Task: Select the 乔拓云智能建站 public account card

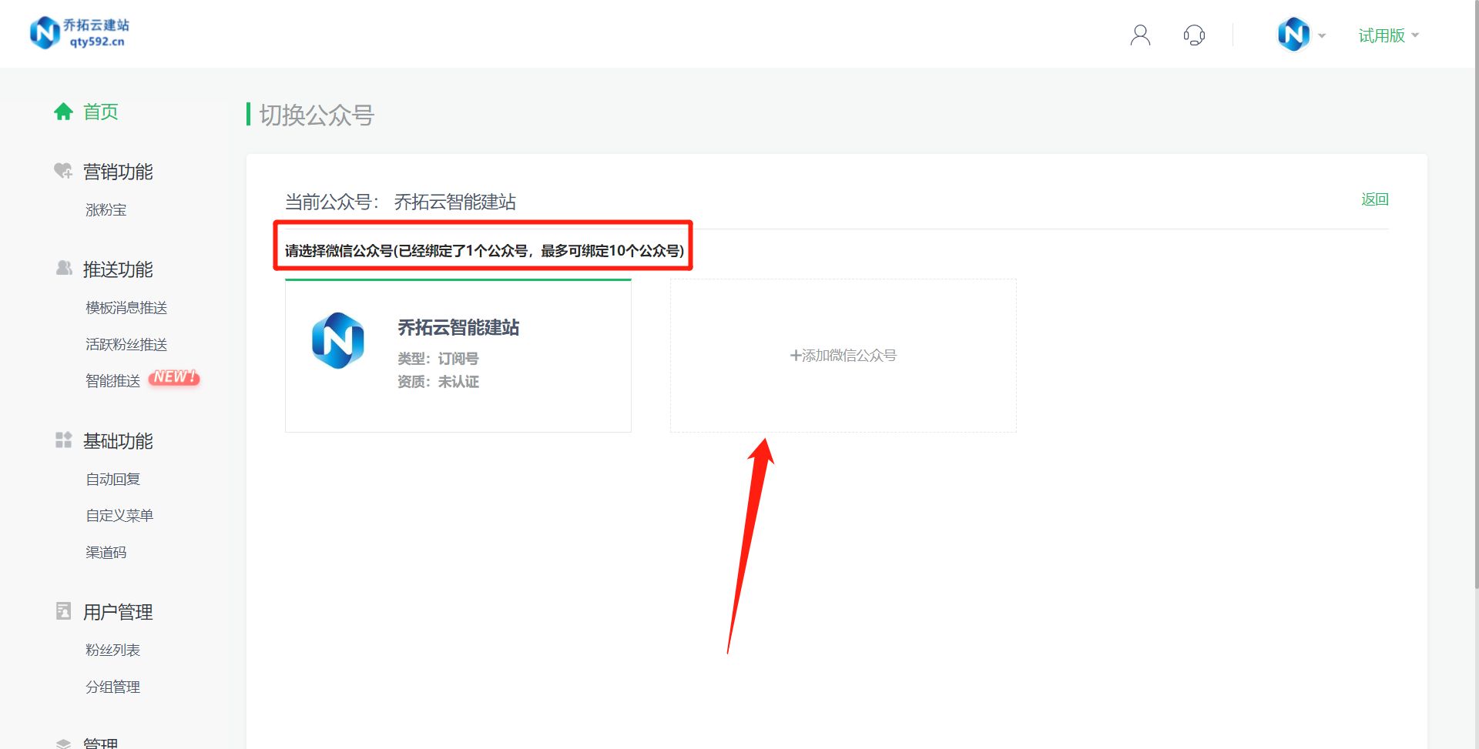Action: (x=458, y=355)
